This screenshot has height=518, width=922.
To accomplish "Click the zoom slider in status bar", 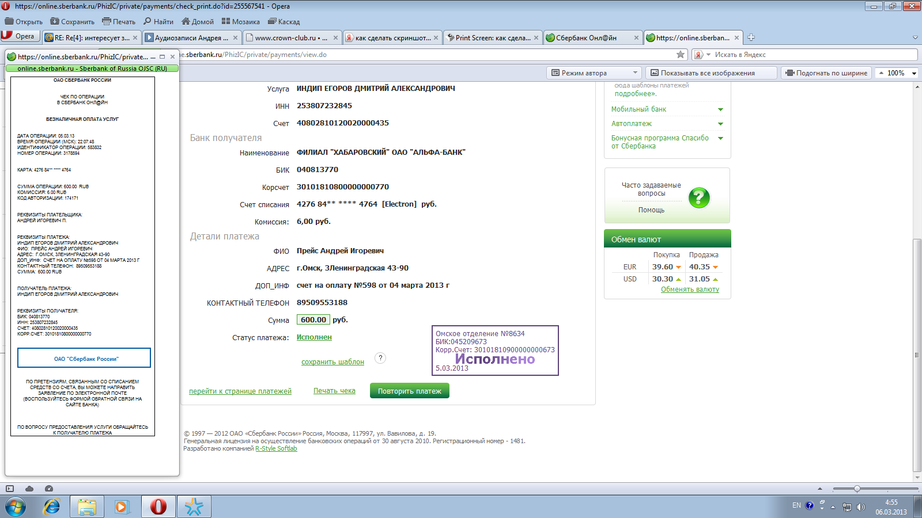I will (x=857, y=489).
